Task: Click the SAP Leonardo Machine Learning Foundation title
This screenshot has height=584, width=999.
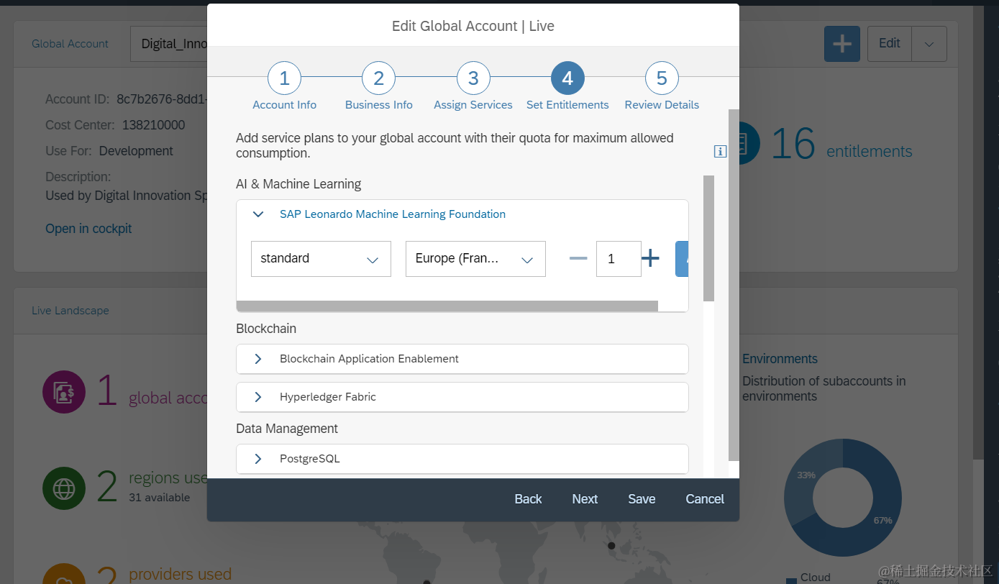Action: pyautogui.click(x=393, y=214)
